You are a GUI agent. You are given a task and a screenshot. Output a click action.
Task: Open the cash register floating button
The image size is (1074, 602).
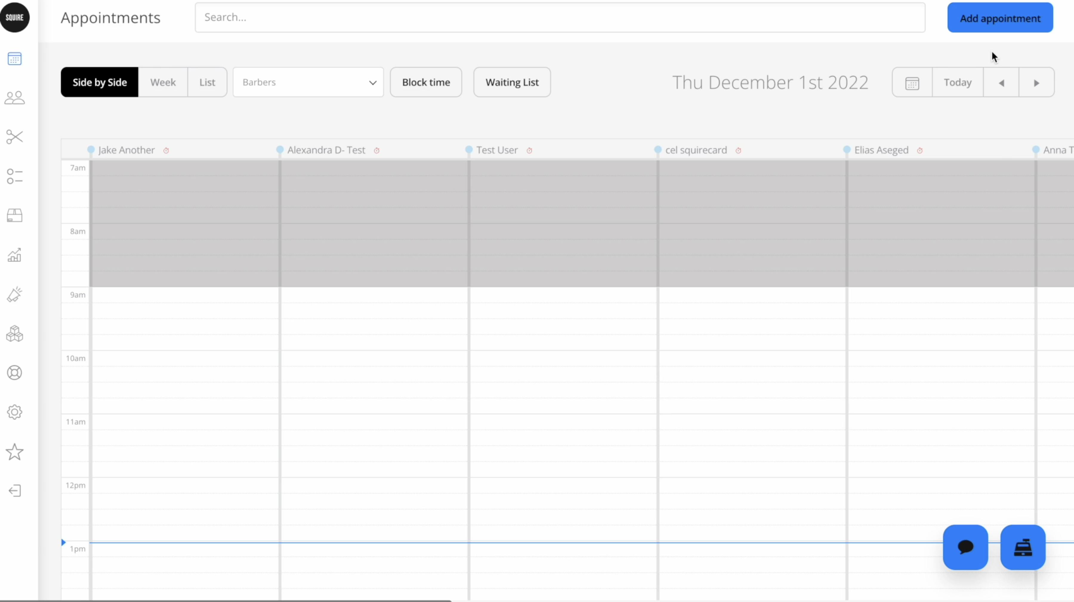coord(1023,547)
